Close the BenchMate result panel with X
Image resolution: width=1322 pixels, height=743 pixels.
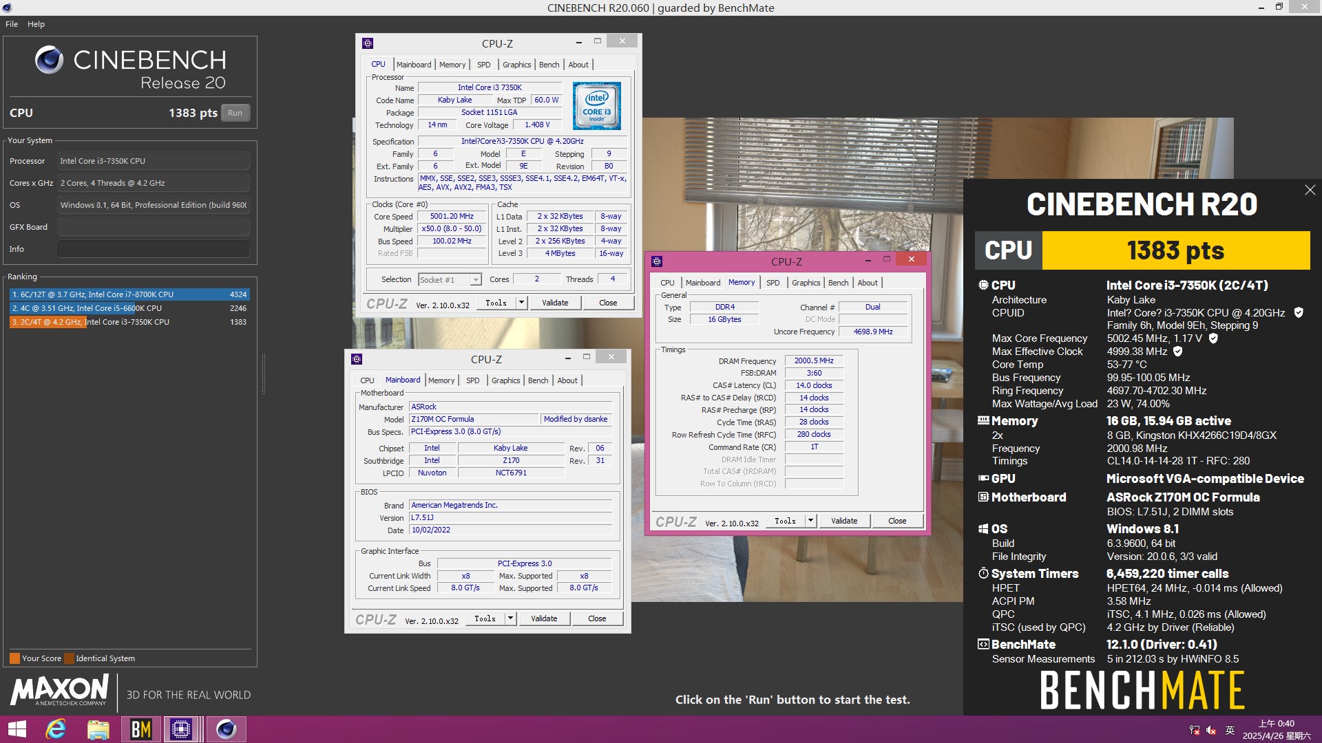[1310, 190]
